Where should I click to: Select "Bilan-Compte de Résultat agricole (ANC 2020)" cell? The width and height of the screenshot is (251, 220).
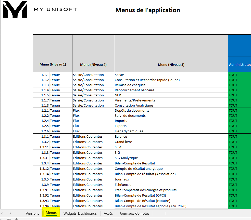(171, 206)
